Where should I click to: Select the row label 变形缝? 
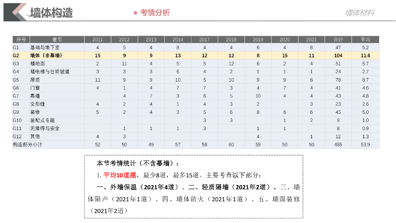coord(38,104)
